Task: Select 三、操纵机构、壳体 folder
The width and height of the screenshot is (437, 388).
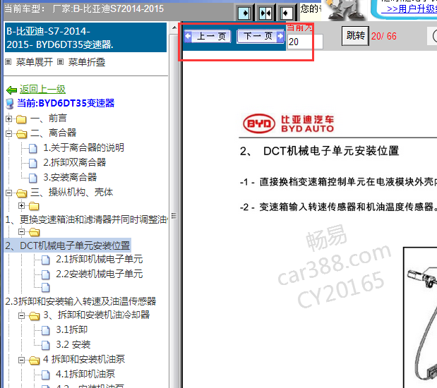Action: pyautogui.click(x=71, y=192)
